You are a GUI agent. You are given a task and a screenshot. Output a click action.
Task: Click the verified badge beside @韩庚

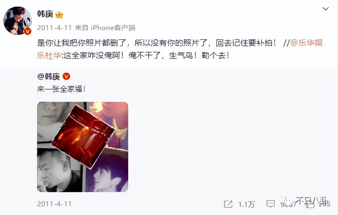click(66, 76)
